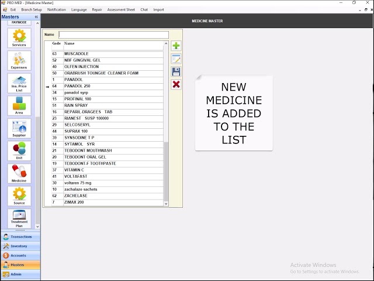
Task: Select the Masters section
Action: click(x=20, y=265)
